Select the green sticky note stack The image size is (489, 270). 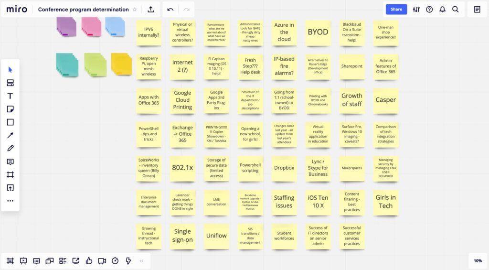[95, 65]
